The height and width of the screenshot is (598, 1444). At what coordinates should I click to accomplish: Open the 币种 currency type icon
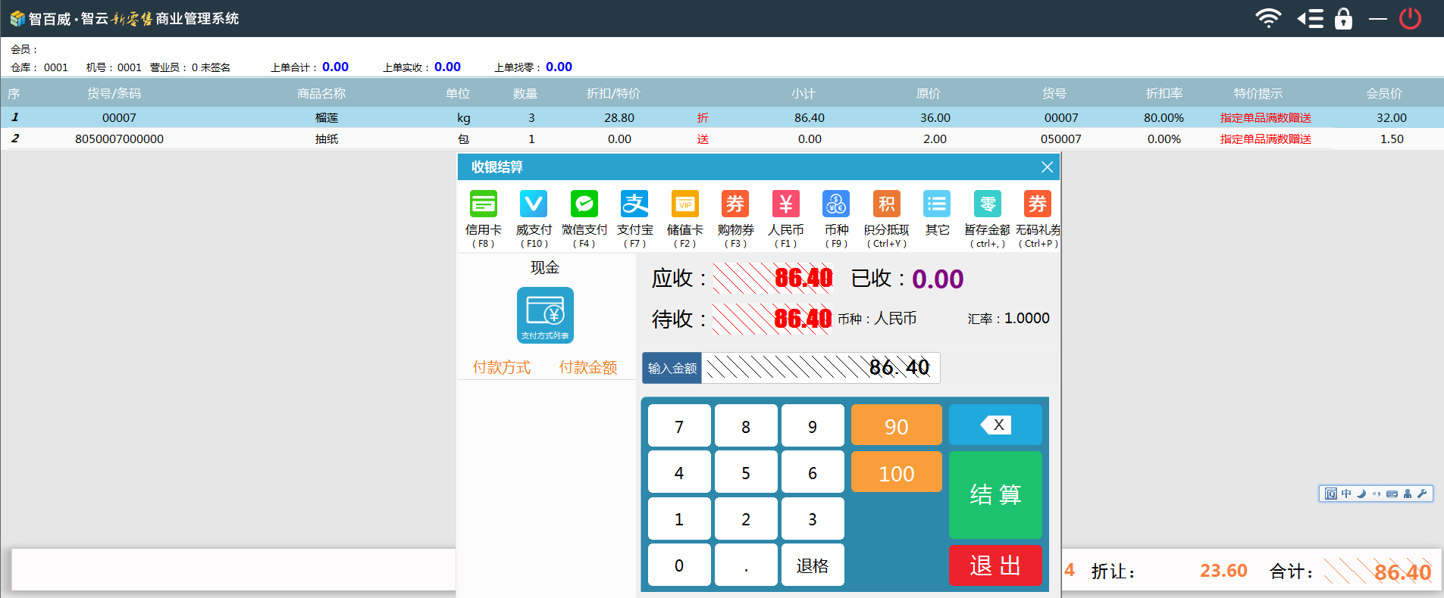click(x=836, y=205)
